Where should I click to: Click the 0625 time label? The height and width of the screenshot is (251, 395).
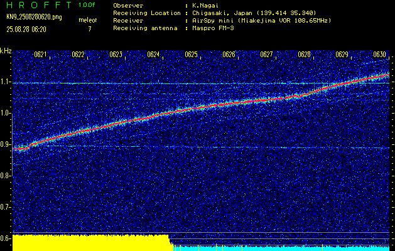pyautogui.click(x=191, y=55)
